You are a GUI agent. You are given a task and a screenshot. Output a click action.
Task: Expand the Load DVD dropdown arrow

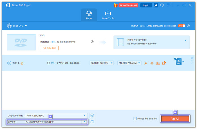pos(26,26)
